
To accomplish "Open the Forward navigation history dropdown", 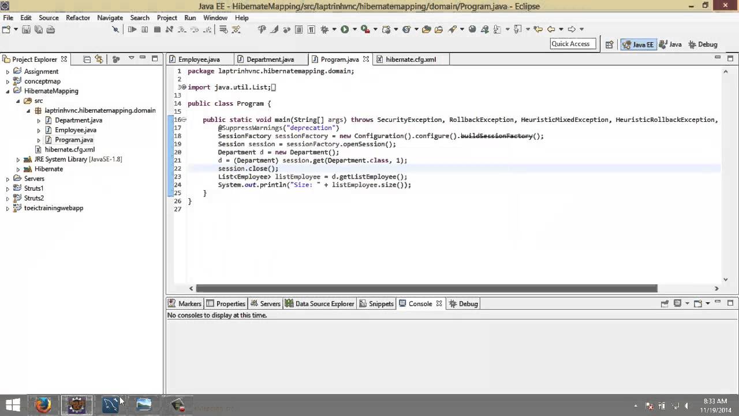I will 581,29.
